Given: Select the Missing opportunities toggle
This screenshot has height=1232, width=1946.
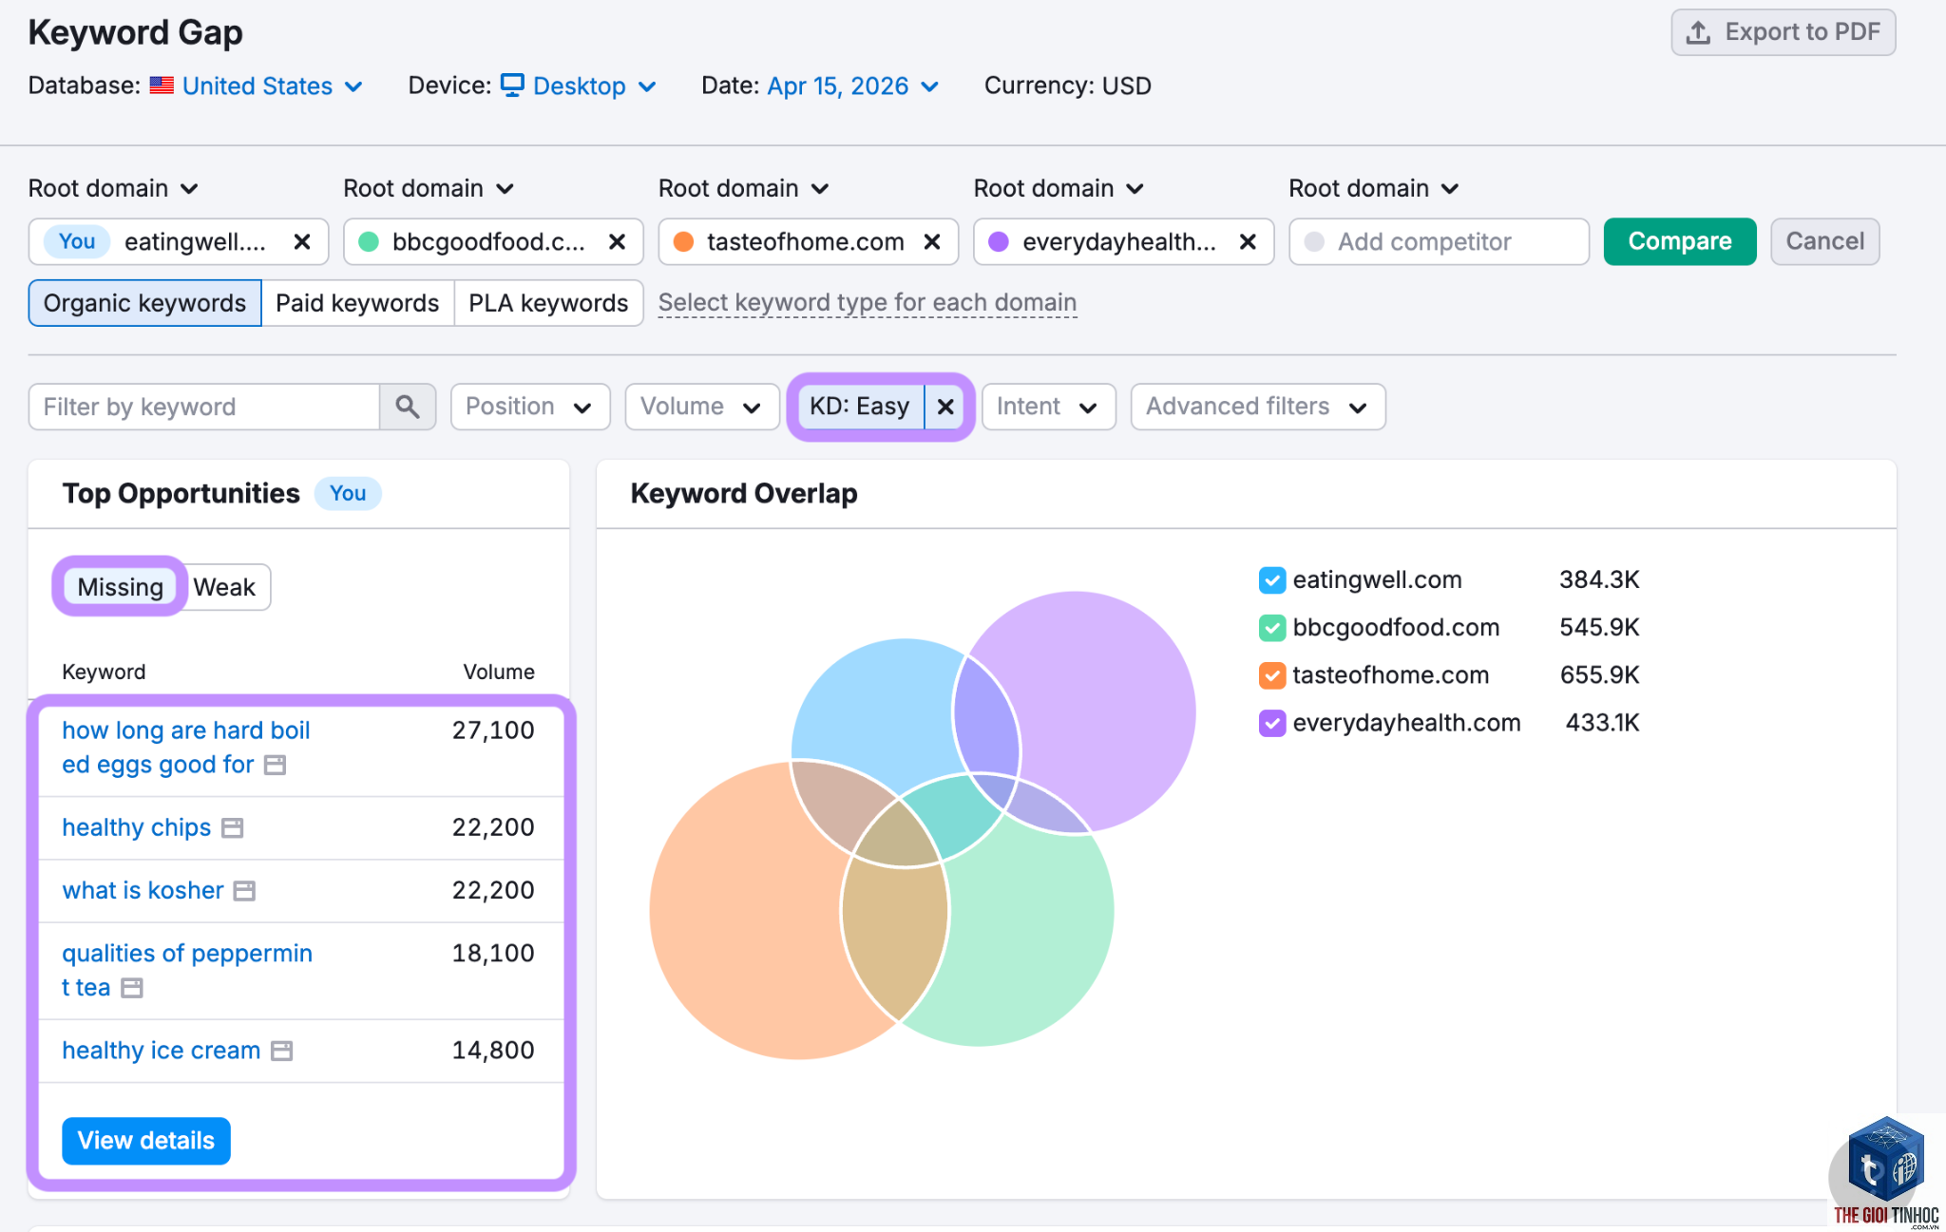Looking at the screenshot, I should [x=120, y=587].
